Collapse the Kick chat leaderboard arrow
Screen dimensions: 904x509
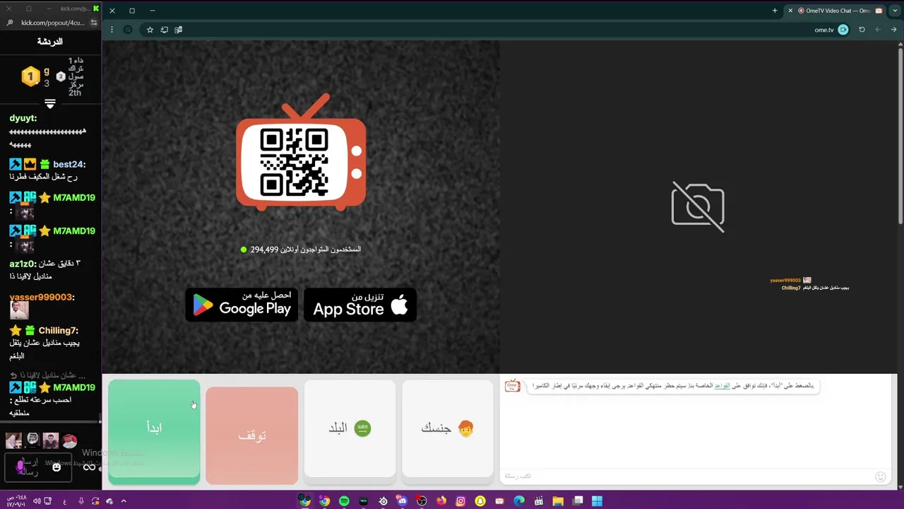(49, 104)
